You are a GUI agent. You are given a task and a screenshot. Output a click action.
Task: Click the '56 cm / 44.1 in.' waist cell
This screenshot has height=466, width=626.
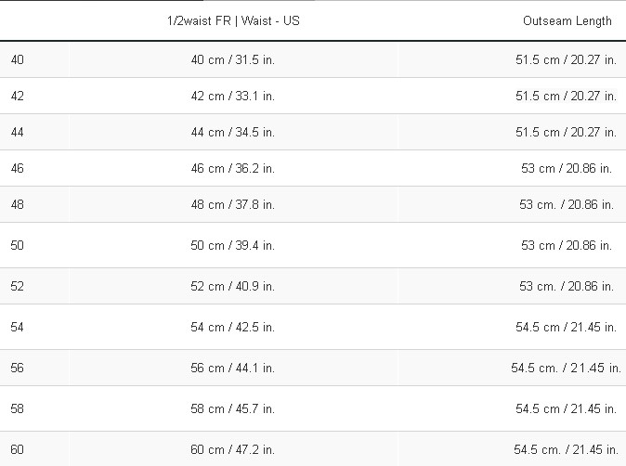point(233,368)
